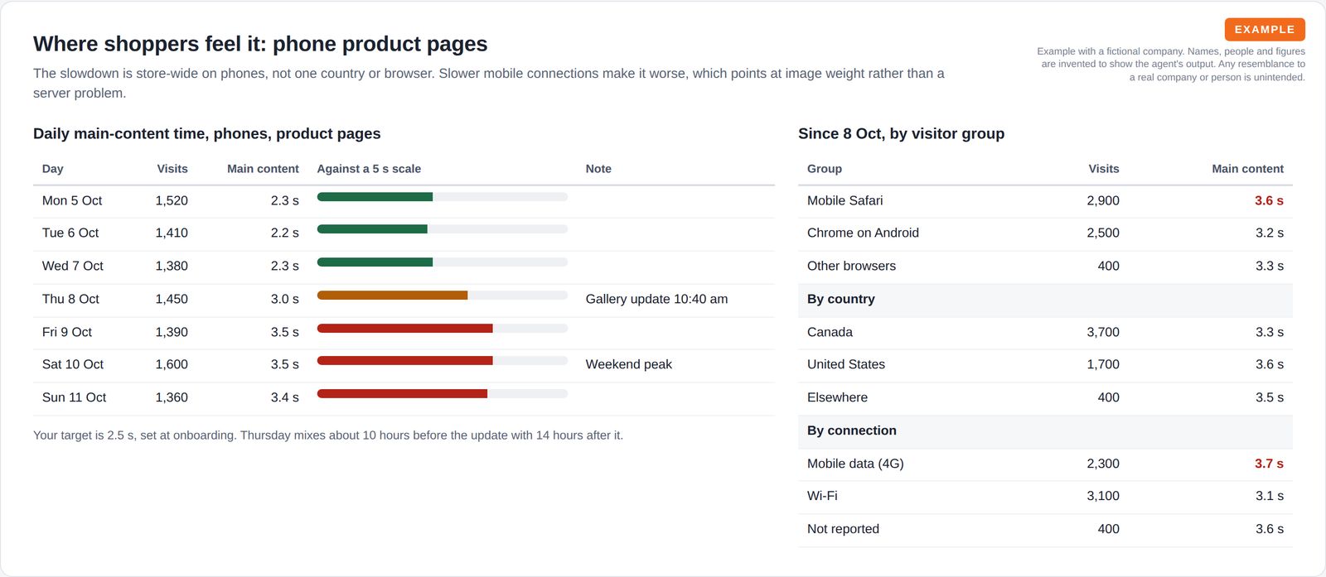Click the Fri 9 Oct red bar
The height and width of the screenshot is (577, 1326).
click(x=404, y=329)
